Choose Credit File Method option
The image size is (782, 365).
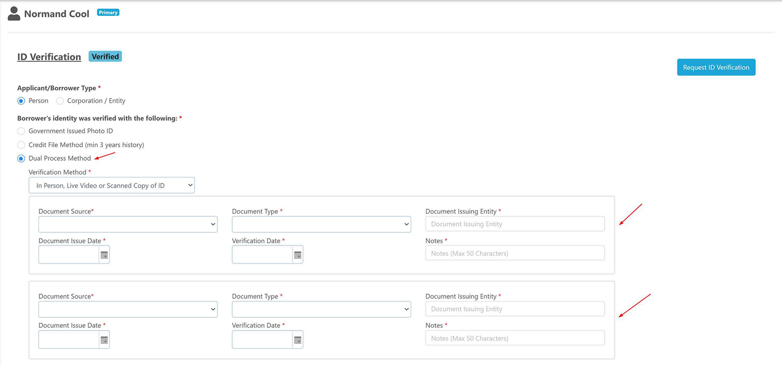(21, 145)
